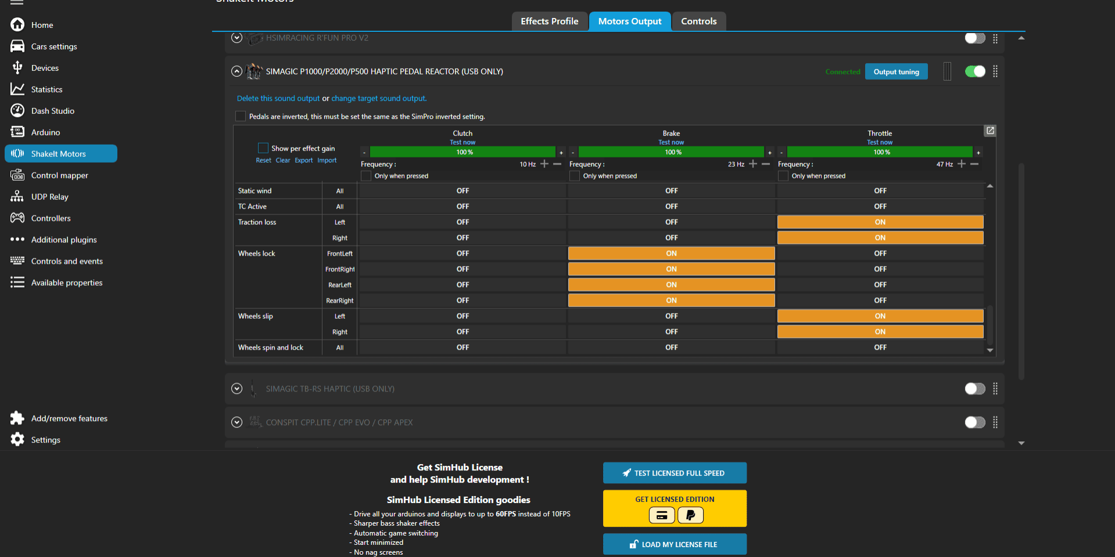Open Statistics from the sidebar
The image size is (1115, 557).
tap(46, 89)
